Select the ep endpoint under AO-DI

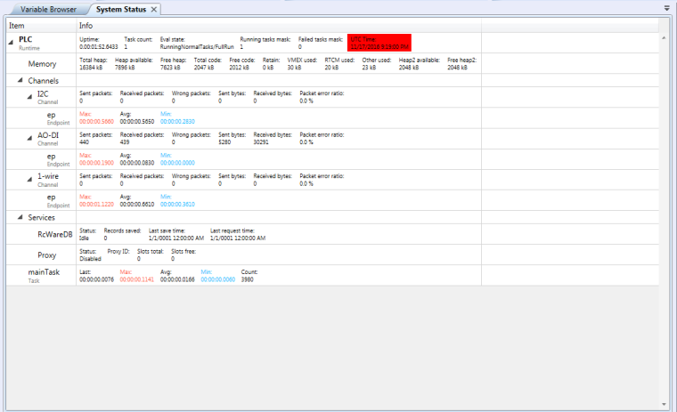point(51,157)
